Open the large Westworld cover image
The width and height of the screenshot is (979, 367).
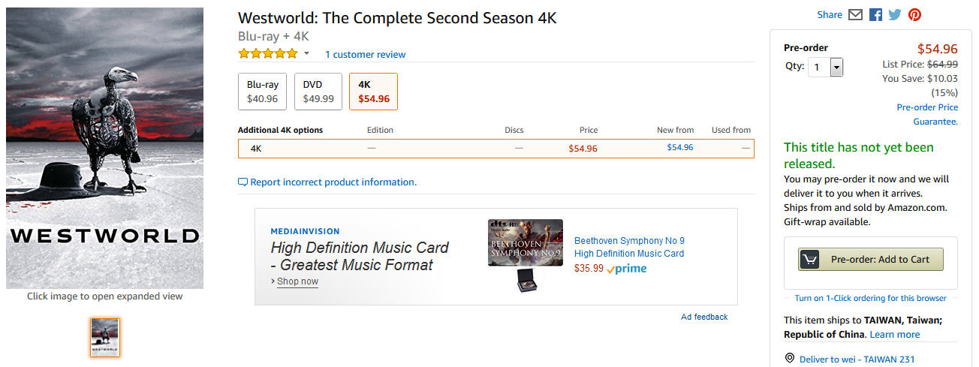(105, 148)
